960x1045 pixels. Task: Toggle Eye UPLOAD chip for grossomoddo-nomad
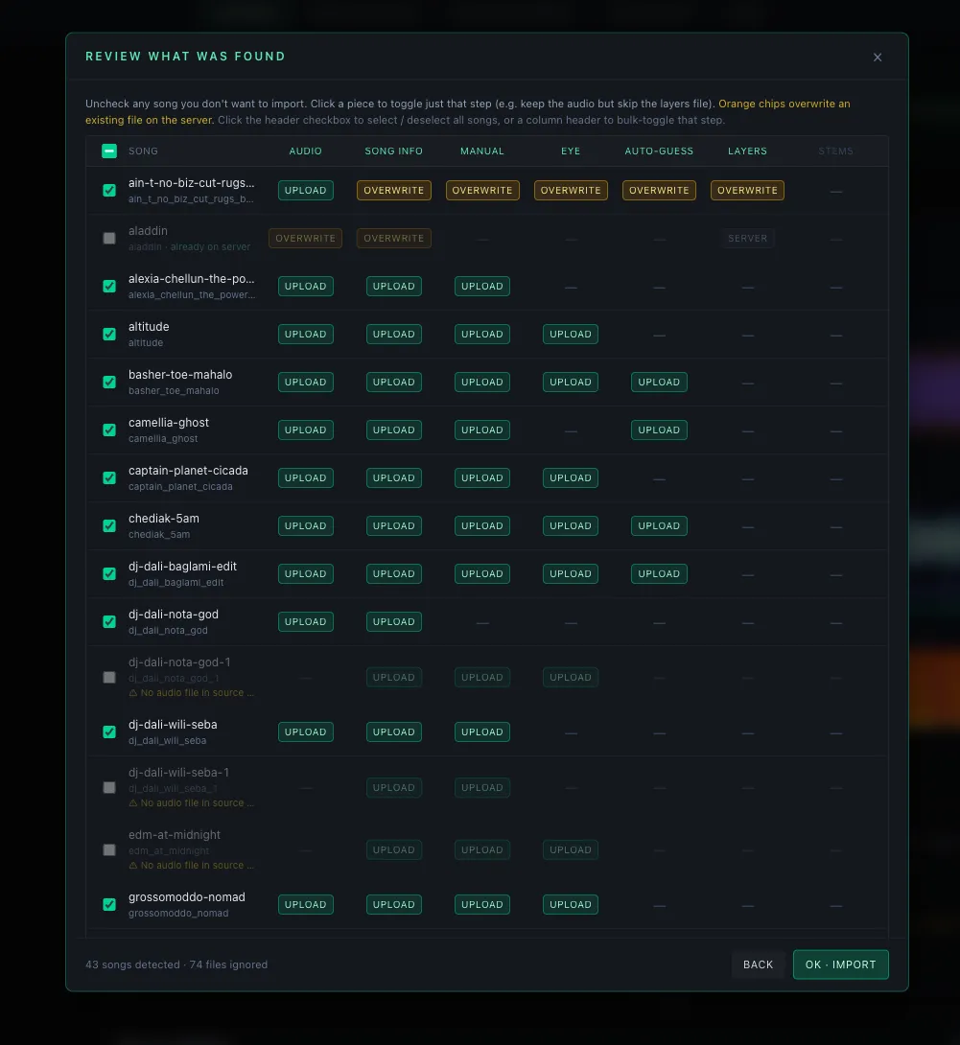tap(571, 905)
